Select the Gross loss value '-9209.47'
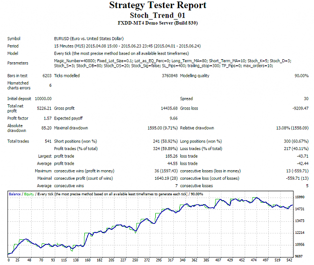 pyautogui.click(x=300, y=108)
